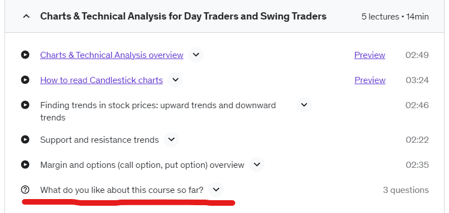Expand the course feedback quiz details
Screen dimensions: 449x213
216,190
